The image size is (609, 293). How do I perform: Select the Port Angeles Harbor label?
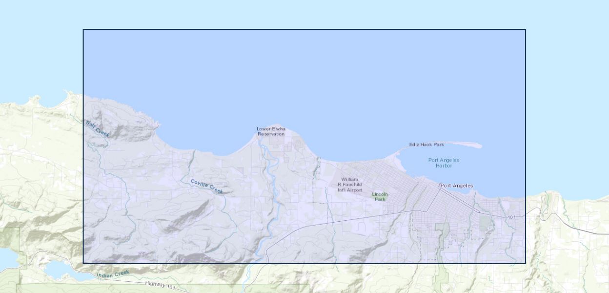coord(444,163)
